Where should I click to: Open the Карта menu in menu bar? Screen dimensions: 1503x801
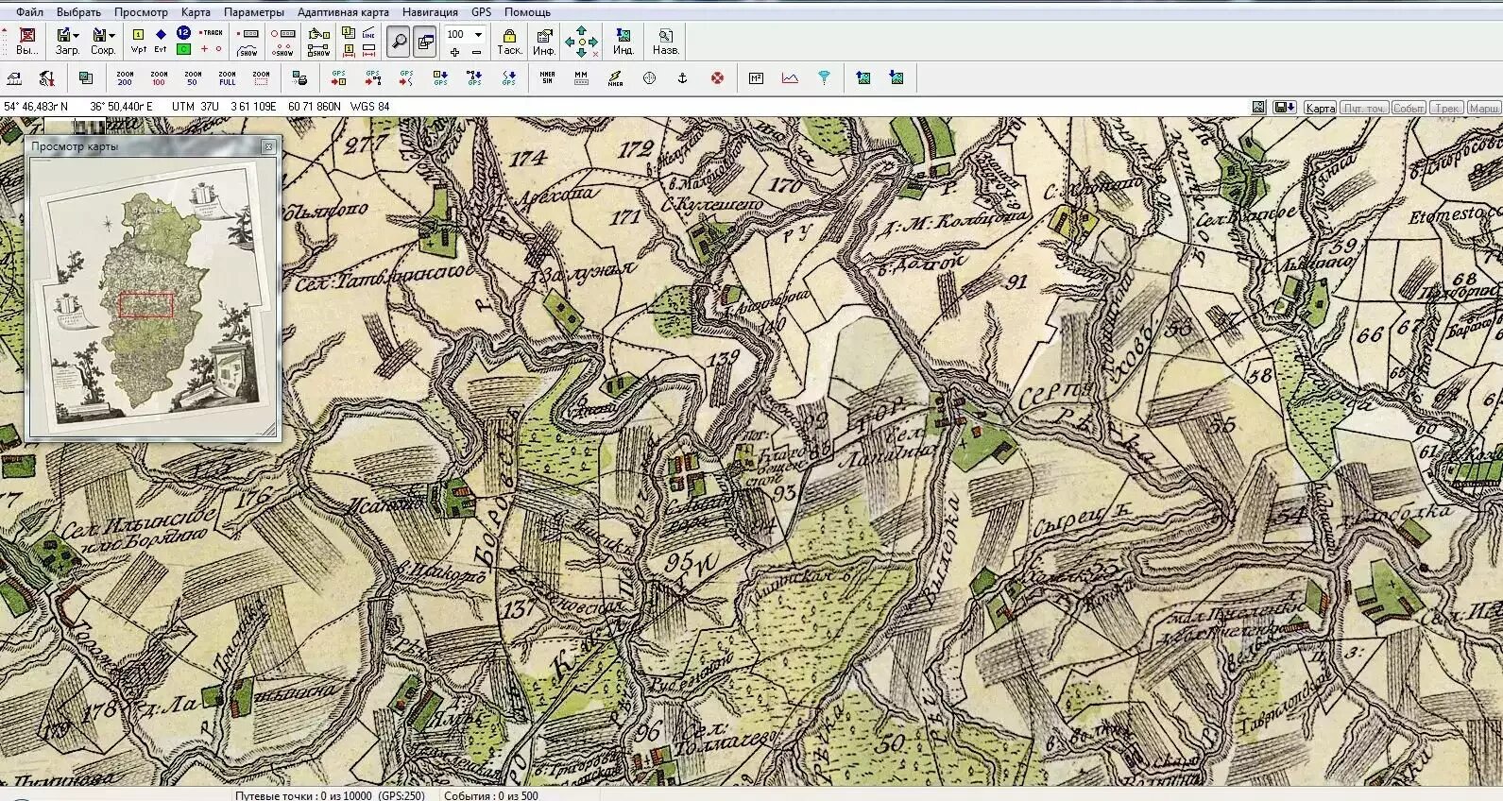[x=196, y=12]
